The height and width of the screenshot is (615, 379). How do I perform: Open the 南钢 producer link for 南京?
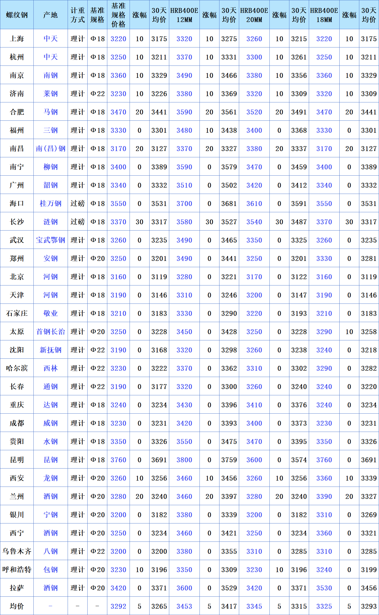coord(51,76)
